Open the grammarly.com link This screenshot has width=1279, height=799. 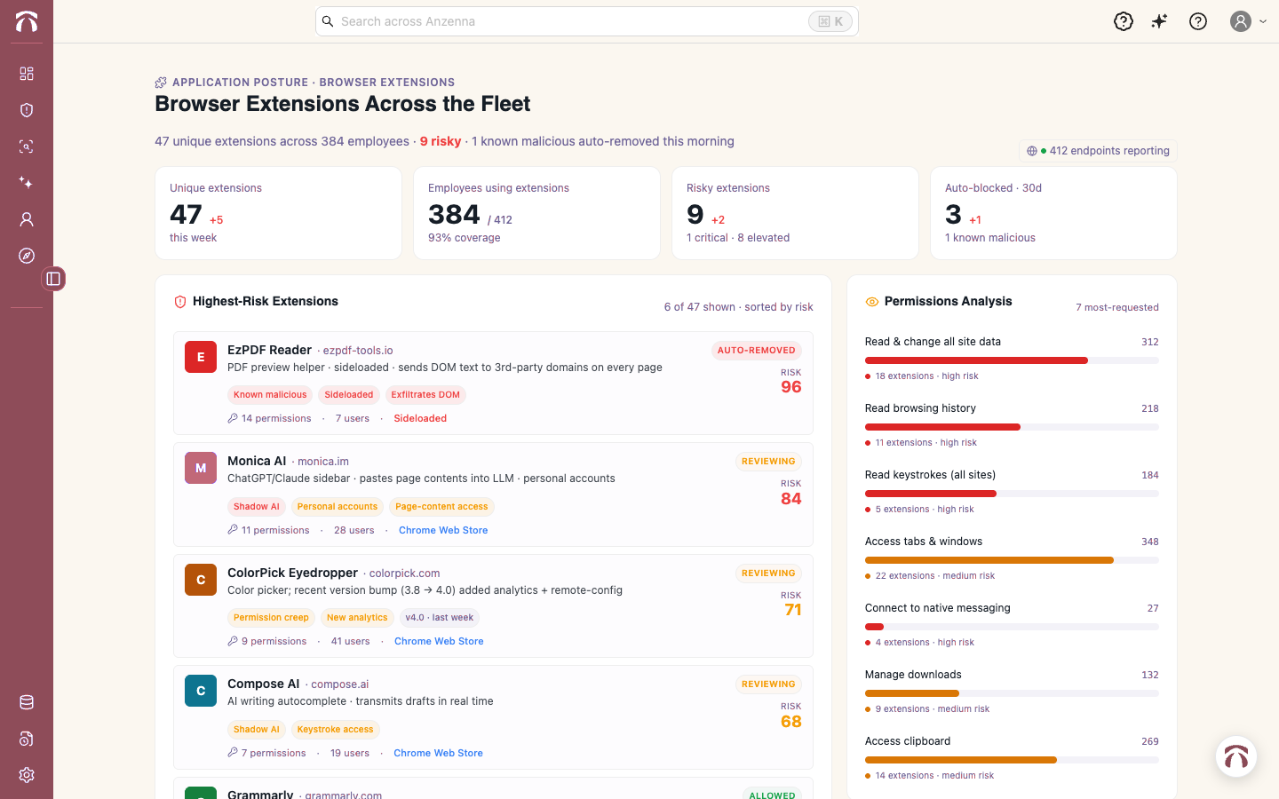[343, 795]
